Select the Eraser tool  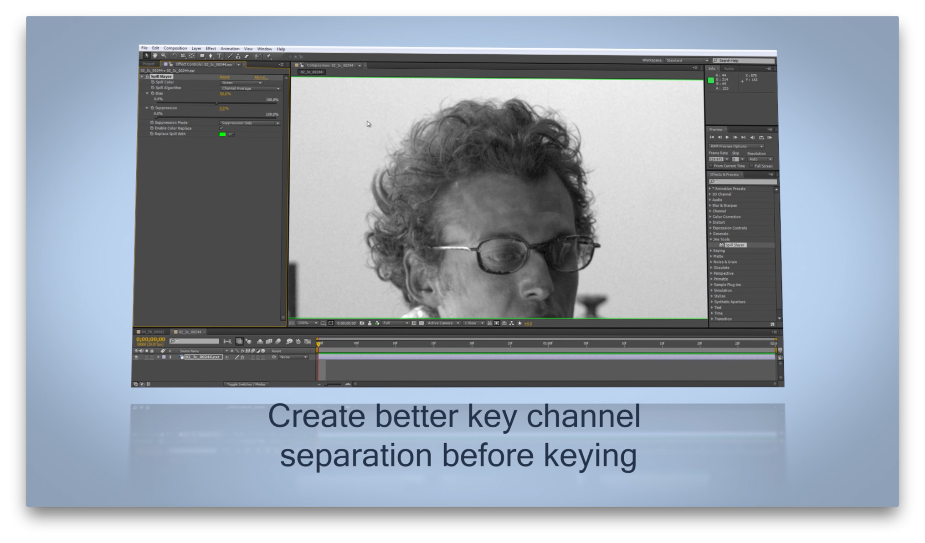click(247, 56)
